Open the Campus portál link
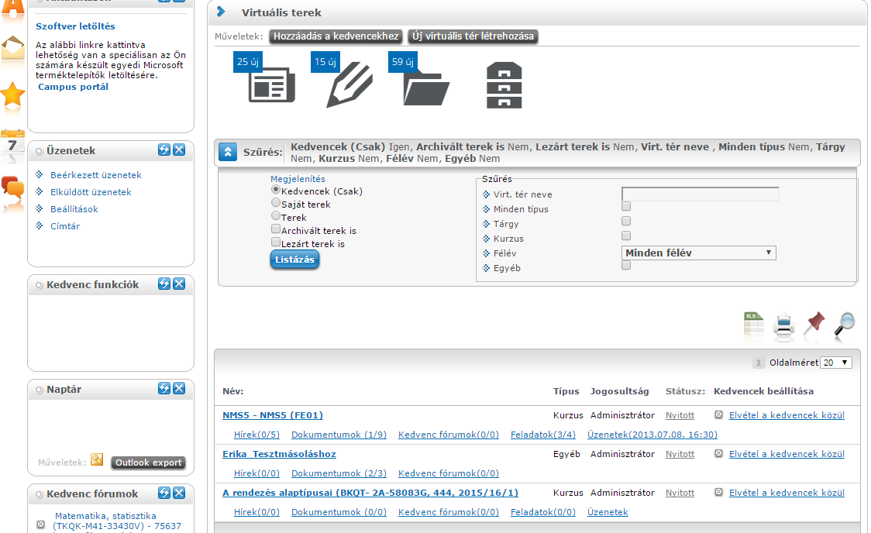 pyautogui.click(x=73, y=87)
